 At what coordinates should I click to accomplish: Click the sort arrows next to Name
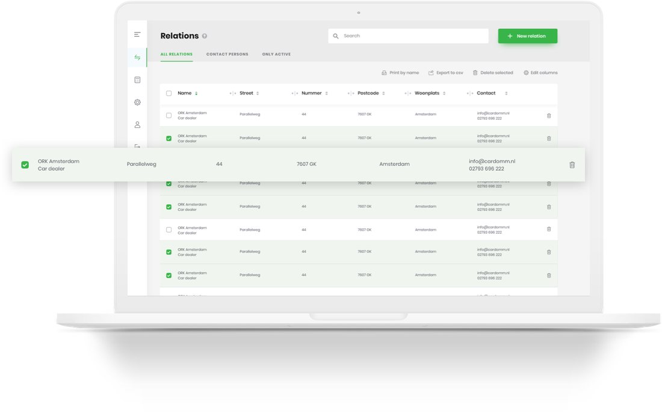[x=196, y=93]
